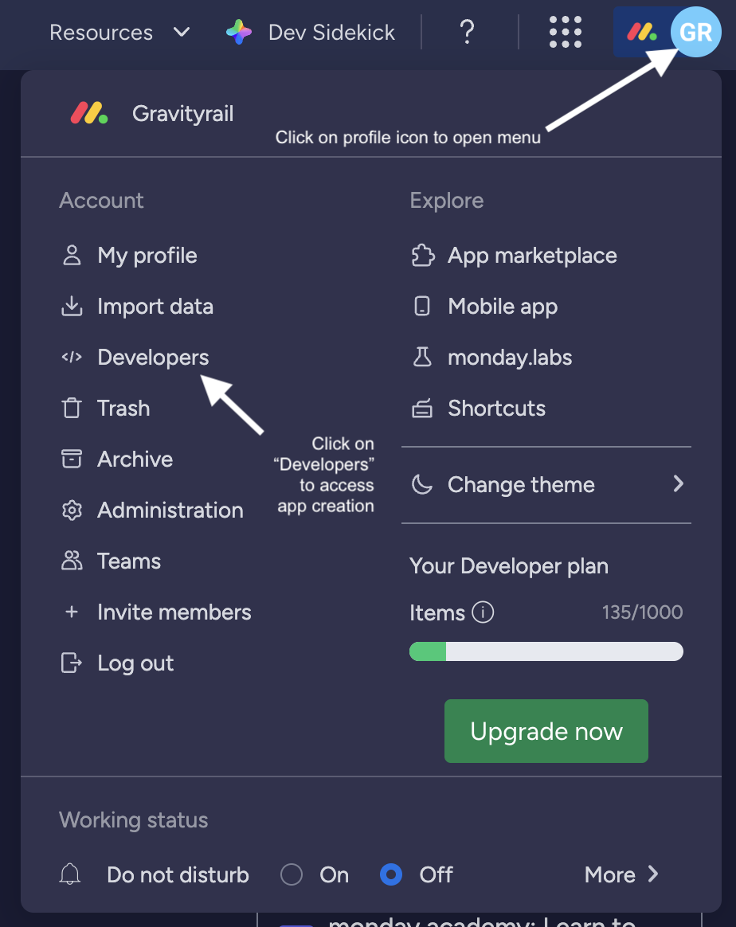Select Administration in the Account menu
The image size is (736, 927).
pos(170,510)
